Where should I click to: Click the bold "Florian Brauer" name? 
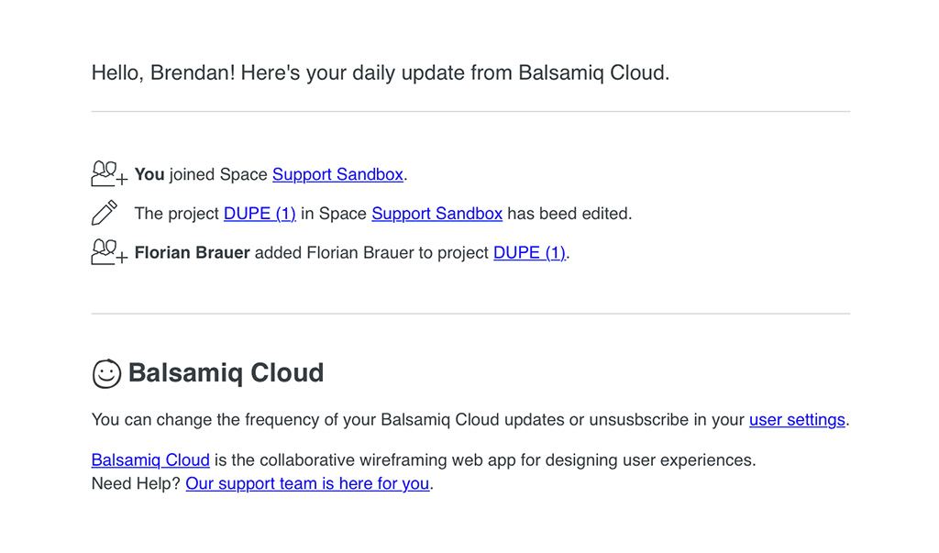[193, 253]
